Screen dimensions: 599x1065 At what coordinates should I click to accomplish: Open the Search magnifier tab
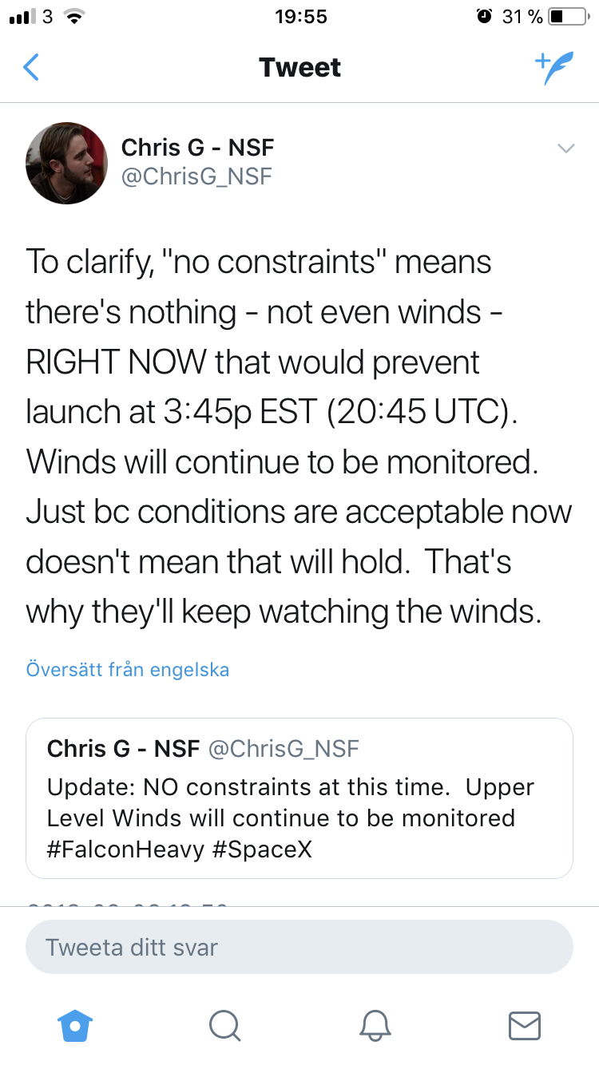(224, 1024)
